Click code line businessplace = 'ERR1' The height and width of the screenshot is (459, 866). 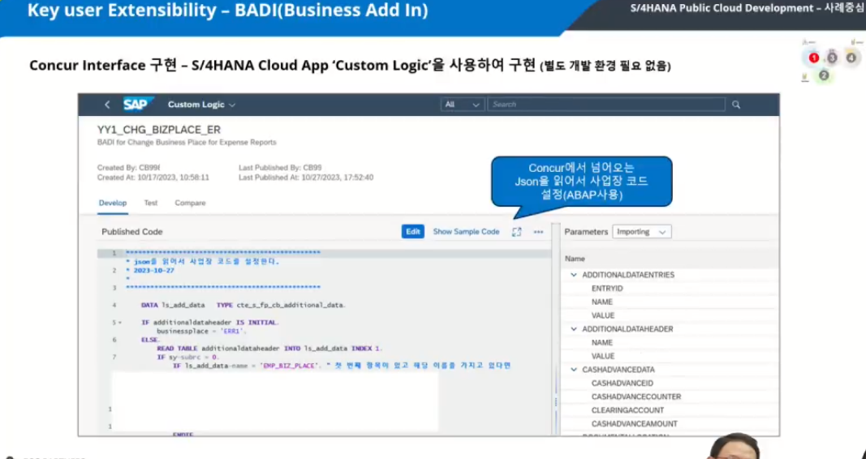coord(201,331)
